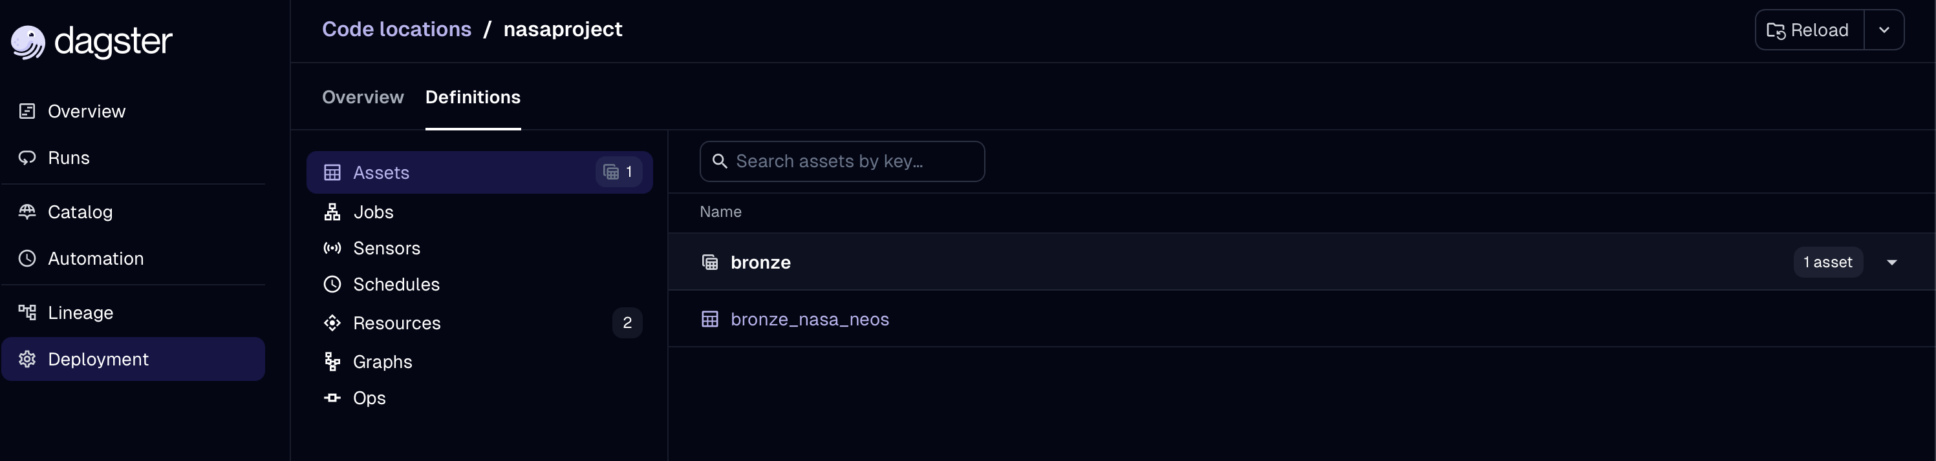
Task: Click the Jobs icon in definitions list
Action: point(334,212)
